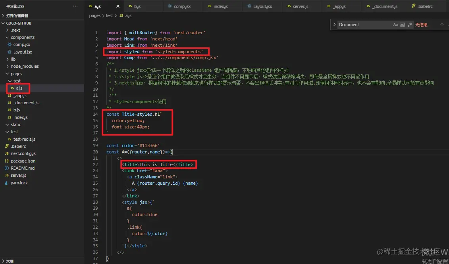Click 'color:yellow;' on line 15

tap(128, 121)
